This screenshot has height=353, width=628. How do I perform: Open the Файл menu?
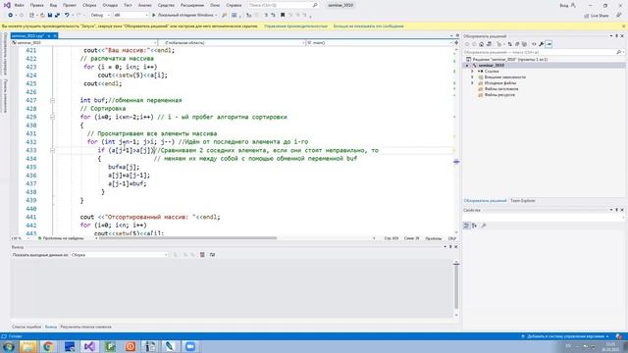pyautogui.click(x=19, y=5)
